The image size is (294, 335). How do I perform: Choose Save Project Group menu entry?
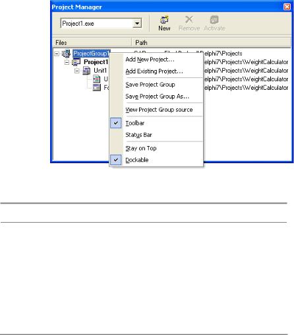[156, 85]
